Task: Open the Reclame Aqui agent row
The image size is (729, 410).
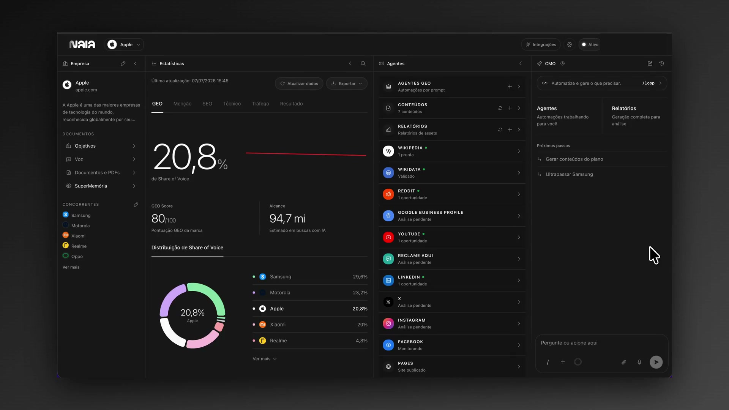Action: coord(452,259)
